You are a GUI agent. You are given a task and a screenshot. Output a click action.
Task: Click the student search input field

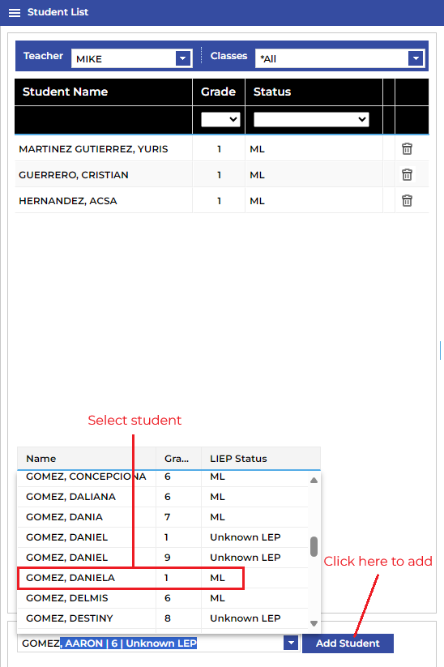(x=151, y=643)
